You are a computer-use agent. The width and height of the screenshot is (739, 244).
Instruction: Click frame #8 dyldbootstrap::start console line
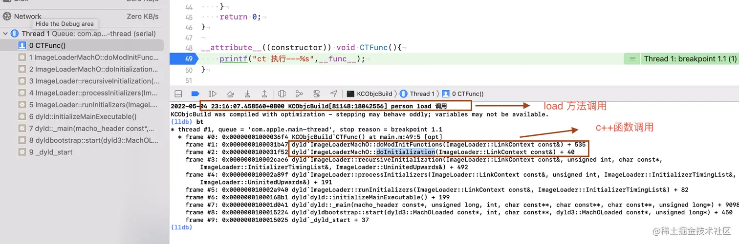click(459, 212)
